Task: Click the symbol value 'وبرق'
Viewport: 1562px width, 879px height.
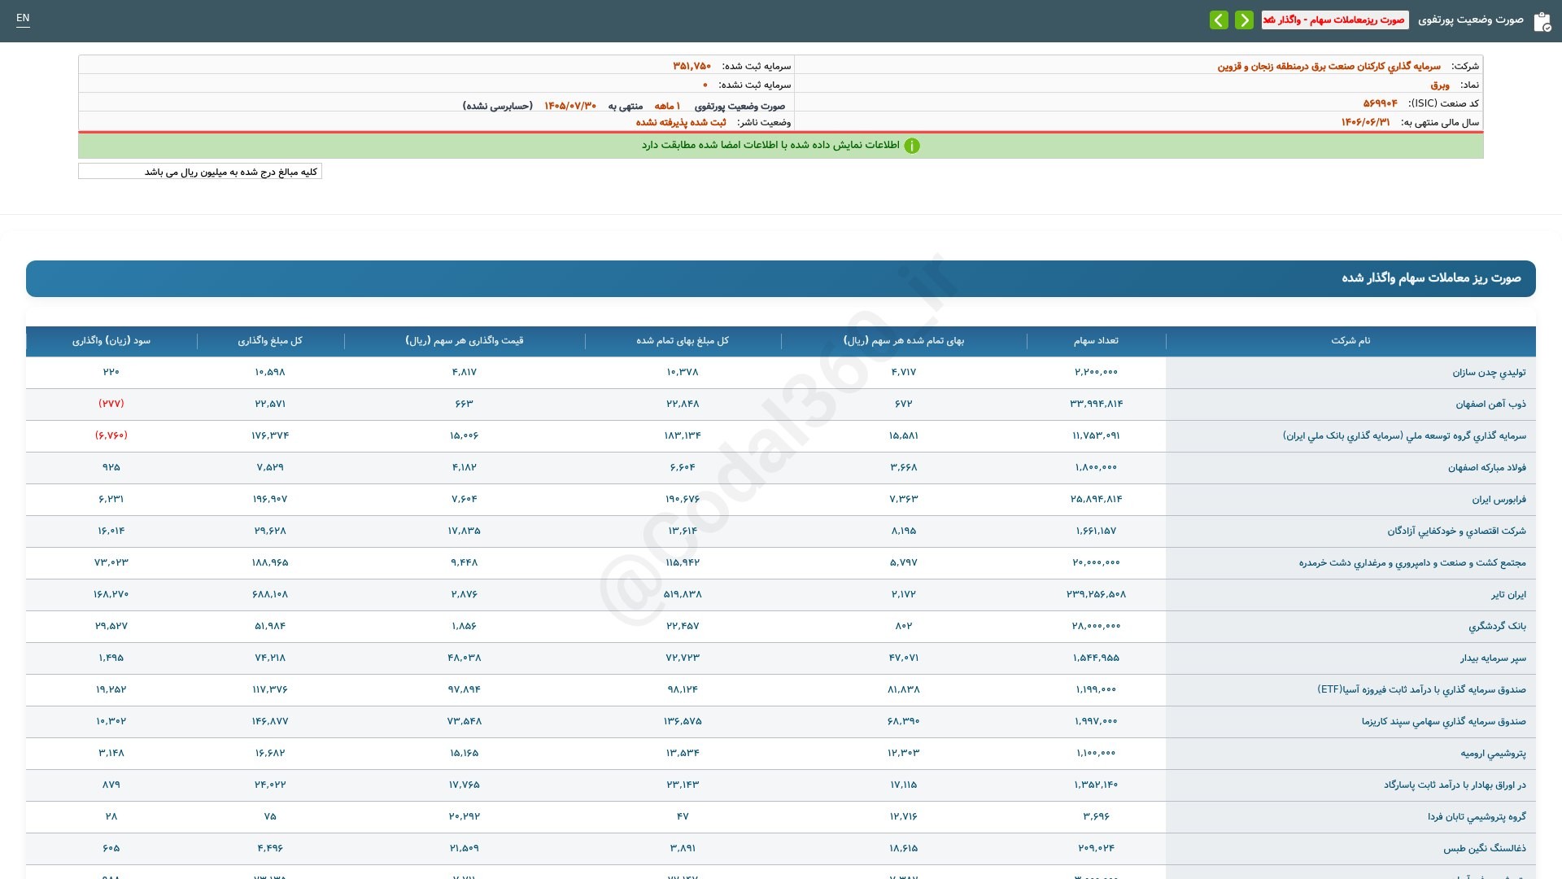Action: (x=1440, y=85)
